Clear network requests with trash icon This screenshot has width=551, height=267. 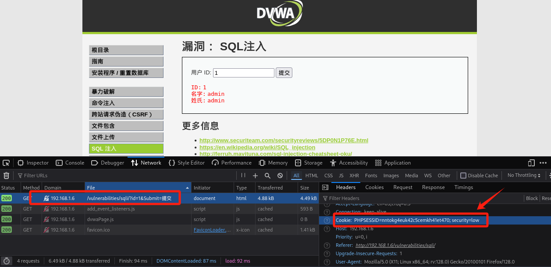[6, 175]
